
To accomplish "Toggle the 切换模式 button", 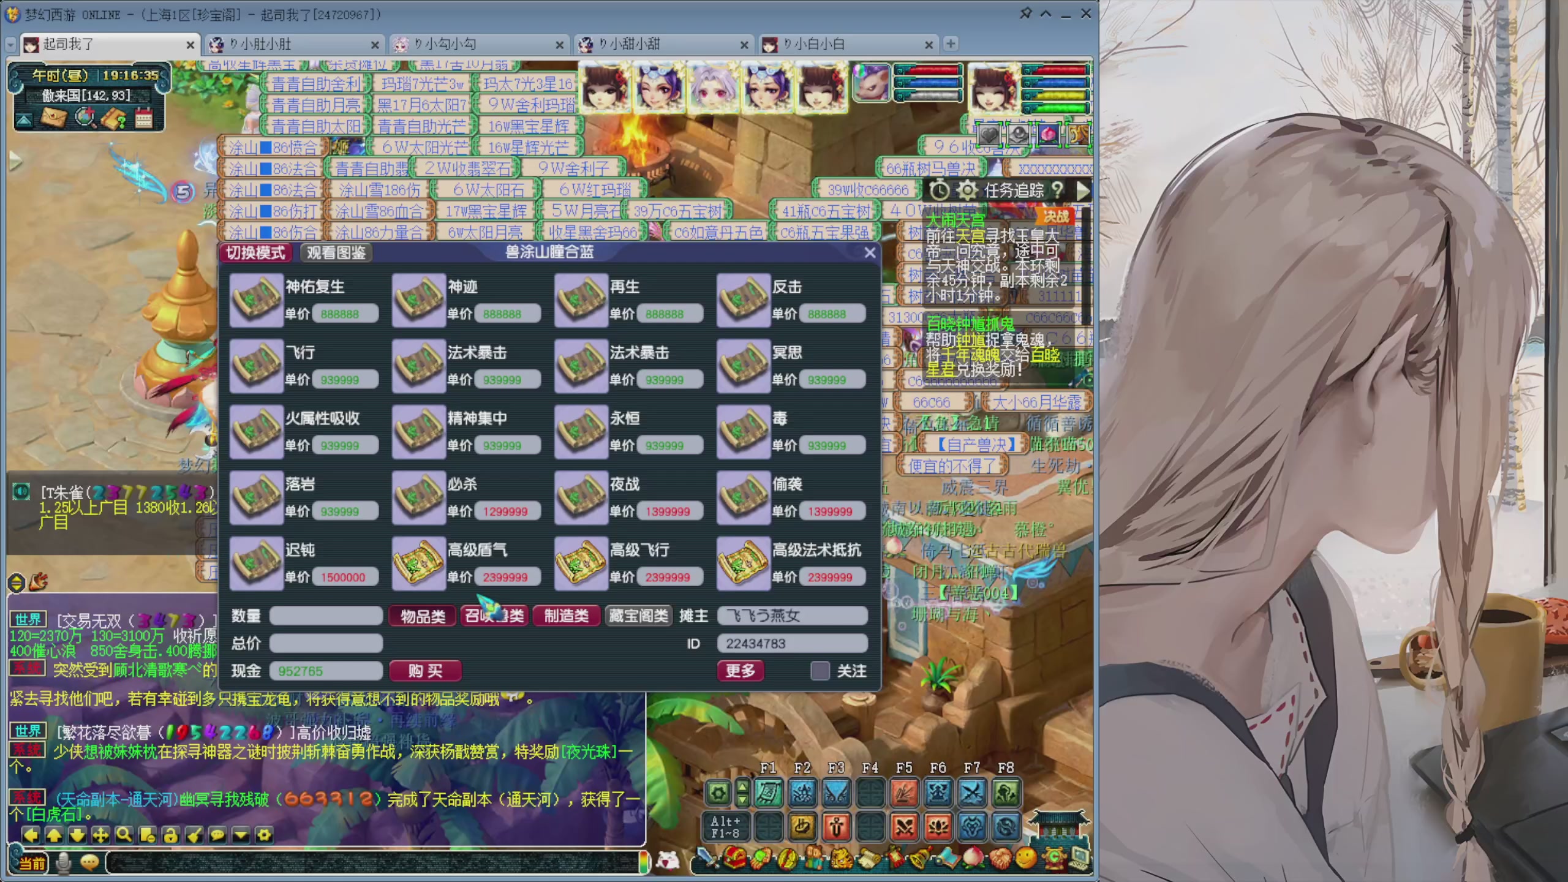I will 255,252.
